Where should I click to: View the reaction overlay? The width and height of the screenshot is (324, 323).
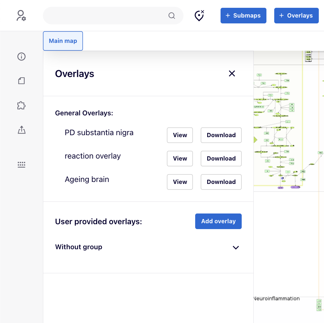pos(180,159)
